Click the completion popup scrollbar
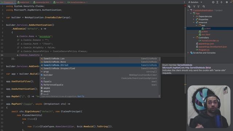Image resolution: width=233 pixels, height=131 pixels. (159, 59)
